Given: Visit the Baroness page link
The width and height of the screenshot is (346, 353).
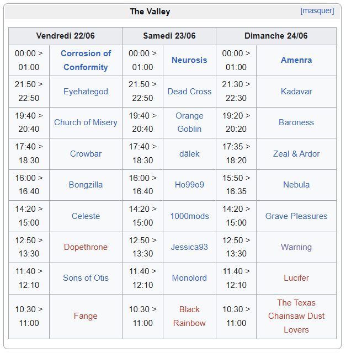Looking at the screenshot, I should coord(296,122).
